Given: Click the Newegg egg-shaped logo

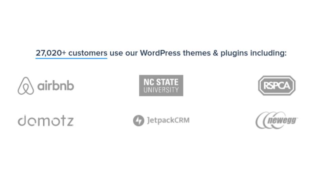Looking at the screenshot, I should (277, 120).
